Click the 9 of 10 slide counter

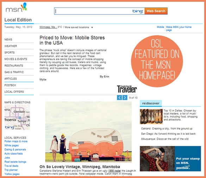[x=133, y=98]
